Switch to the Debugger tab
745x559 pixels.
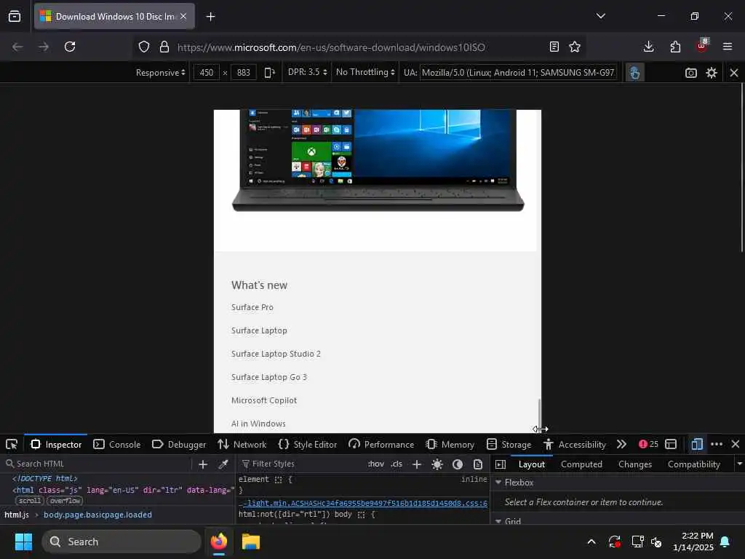click(x=179, y=445)
